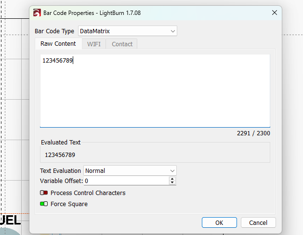This screenshot has height=235, width=303.
Task: Expand the Text Evaluation Normal dropdown
Action: tap(130, 170)
